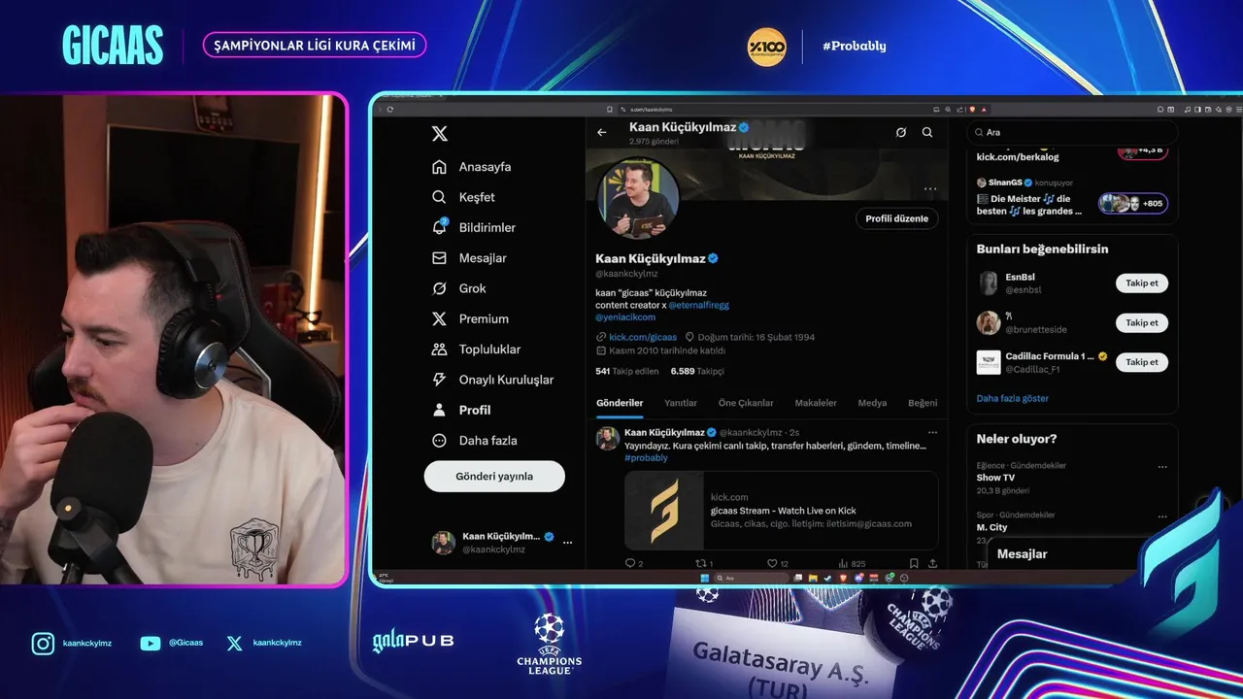This screenshot has height=699, width=1243.
Task: Open the kick.com/gicaas profile link
Action: pos(643,337)
